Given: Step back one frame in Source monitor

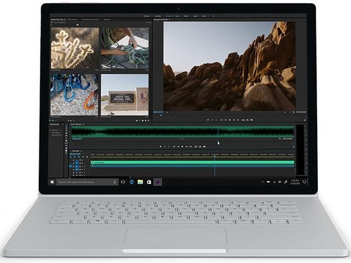Looking at the screenshot, I should pos(178,147).
